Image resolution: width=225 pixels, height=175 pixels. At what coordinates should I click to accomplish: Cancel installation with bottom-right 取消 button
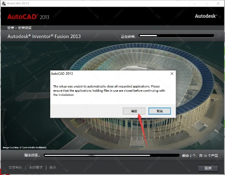point(208,168)
